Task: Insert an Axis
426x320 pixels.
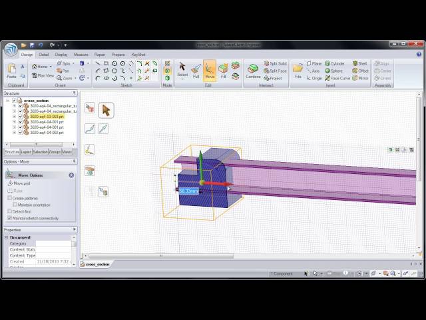Action: pos(314,71)
